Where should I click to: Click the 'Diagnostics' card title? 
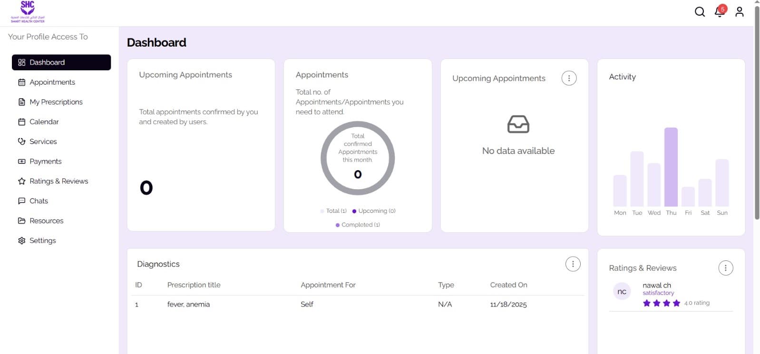(x=158, y=264)
